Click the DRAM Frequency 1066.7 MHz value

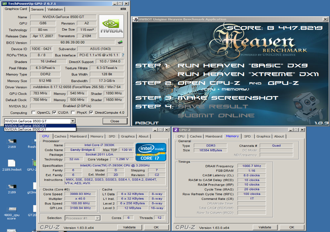pyautogui.click(x=252, y=166)
